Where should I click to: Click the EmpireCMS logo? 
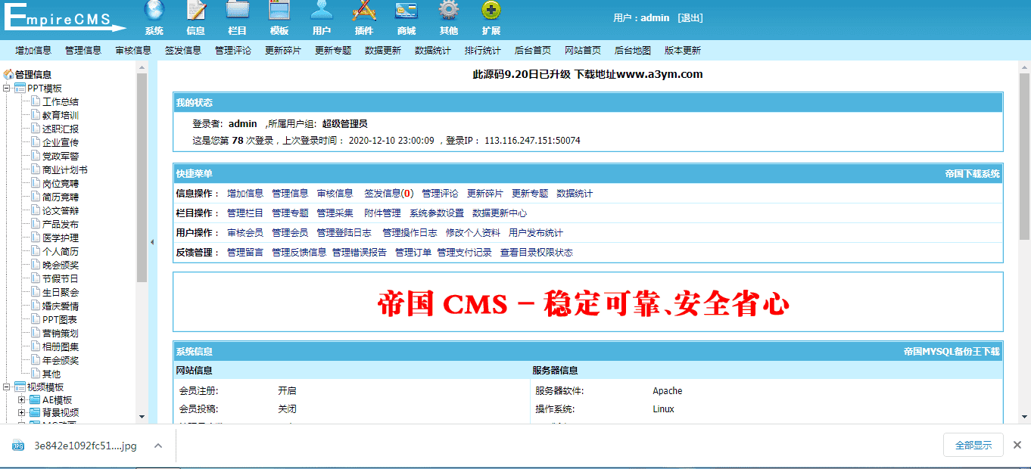64,17
